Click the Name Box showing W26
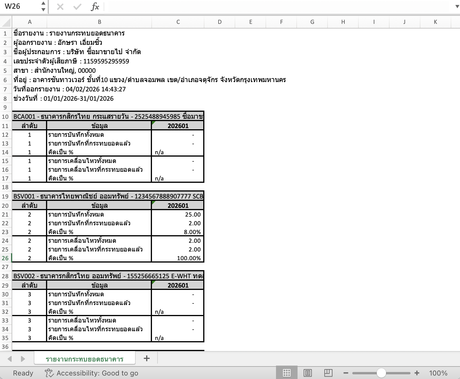This screenshot has width=460, height=379. 20,6
